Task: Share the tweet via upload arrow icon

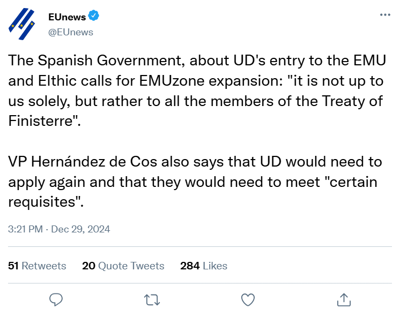Action: point(343,299)
